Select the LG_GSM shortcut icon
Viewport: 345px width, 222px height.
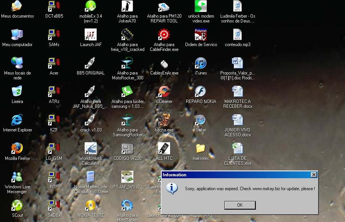click(x=54, y=148)
